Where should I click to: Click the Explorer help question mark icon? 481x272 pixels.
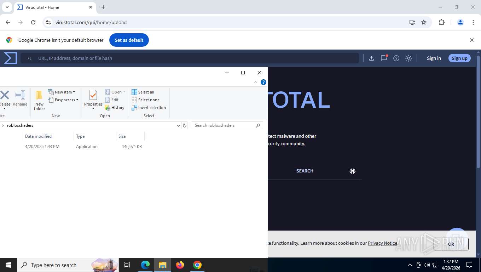tap(263, 82)
